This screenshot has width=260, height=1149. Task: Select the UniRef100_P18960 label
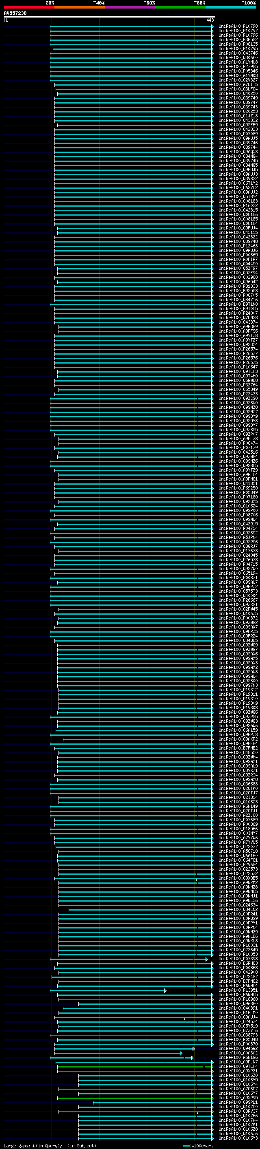click(238, 999)
